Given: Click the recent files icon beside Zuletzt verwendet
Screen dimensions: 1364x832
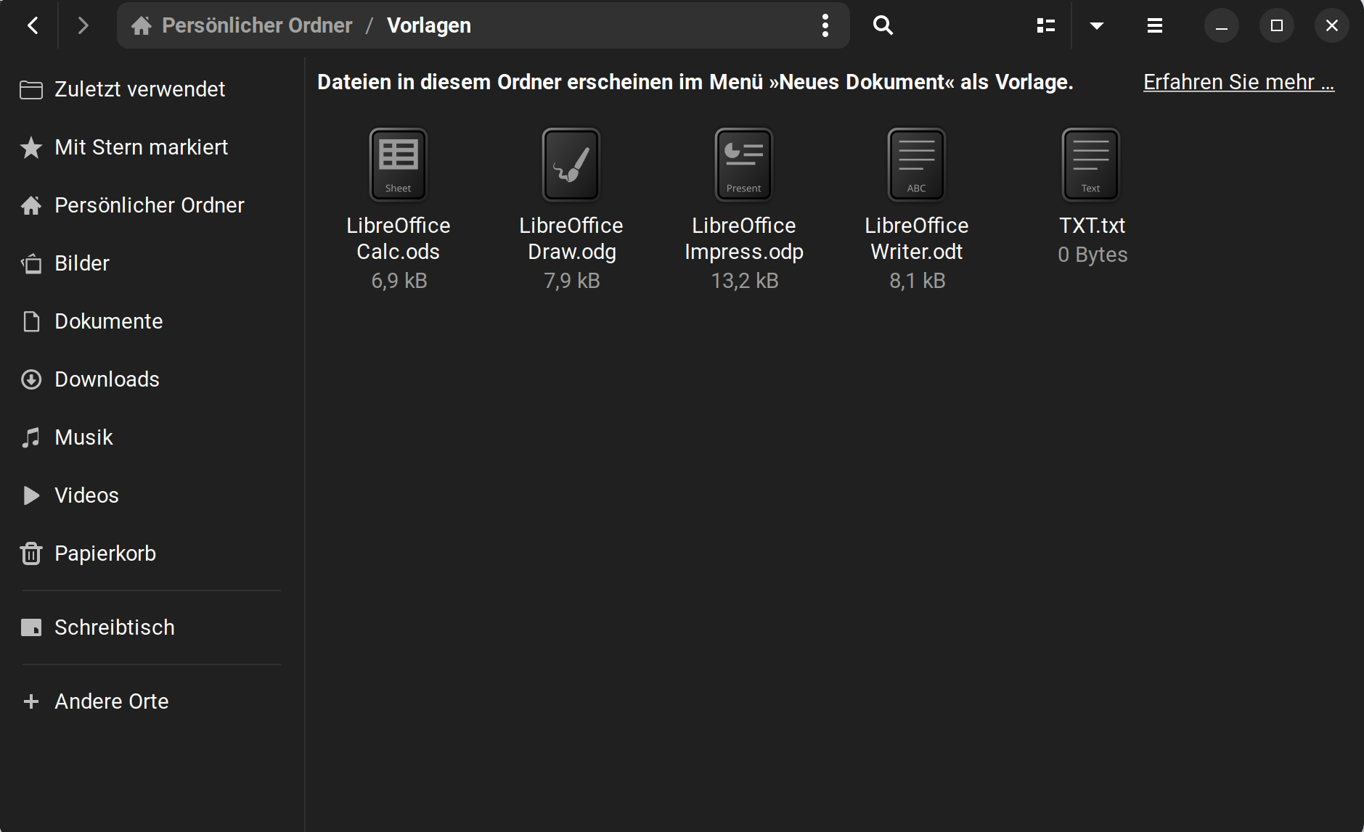Looking at the screenshot, I should [30, 90].
